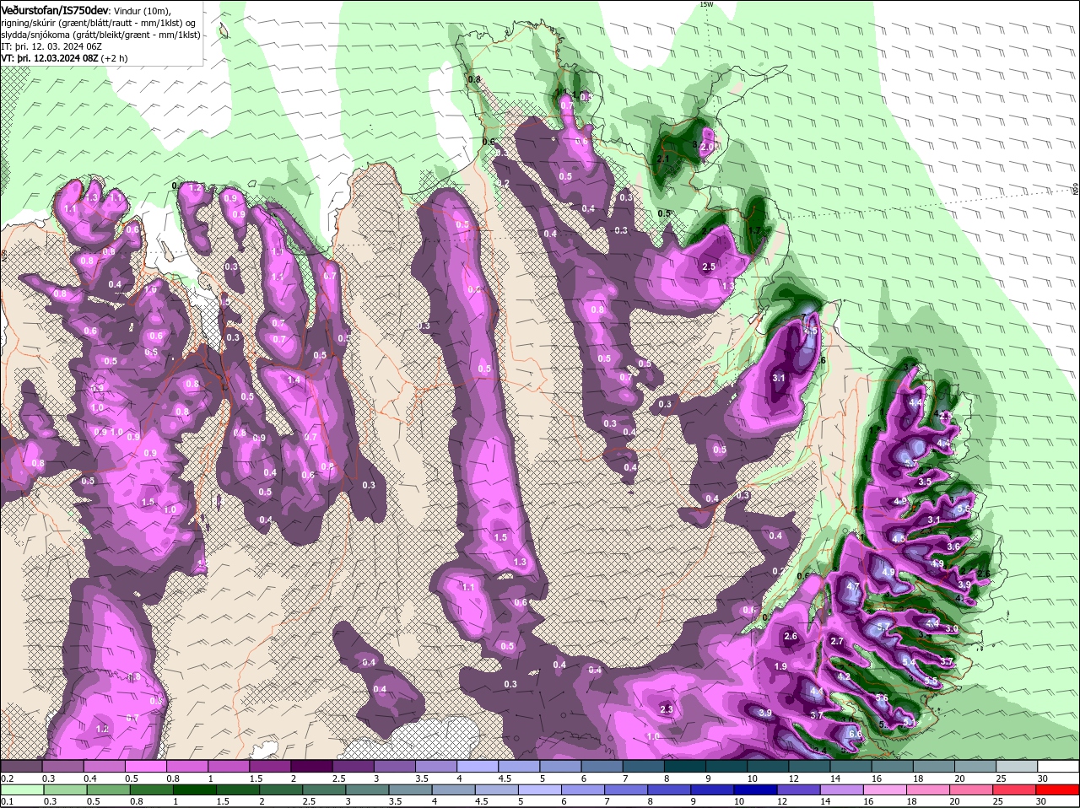1080x808 pixels.
Task: Select the snow legend swatch between 4 and 4.5
Action: (x=478, y=766)
